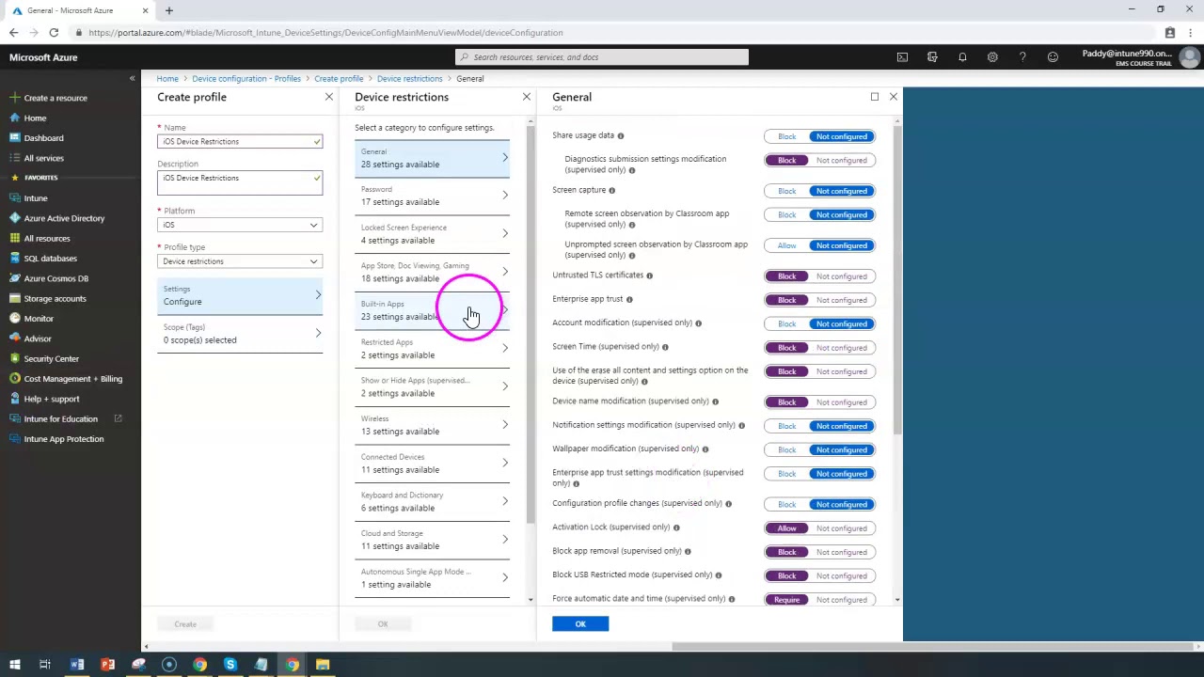Viewport: 1204px width, 677px height.
Task: Click info icon next to Screen capture
Action: pos(611,190)
